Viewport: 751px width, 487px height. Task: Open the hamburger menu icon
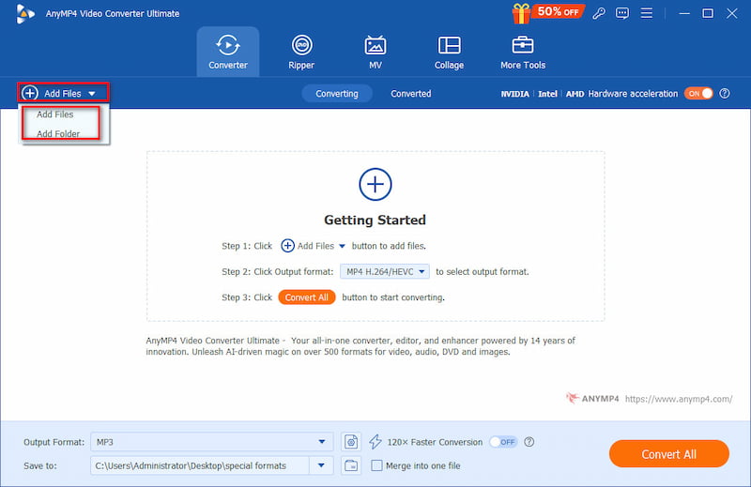(x=647, y=13)
